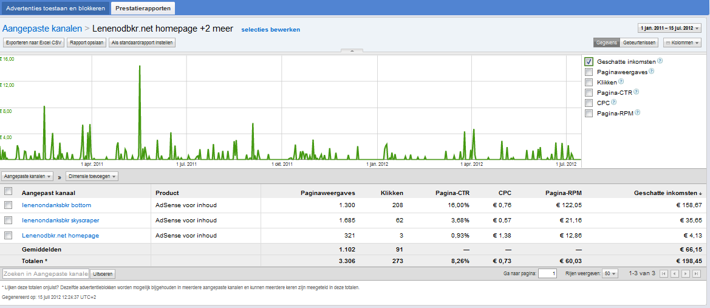Focus the Zoeken in Aangepaste kanalen field
The image size is (710, 308).
pos(46,274)
